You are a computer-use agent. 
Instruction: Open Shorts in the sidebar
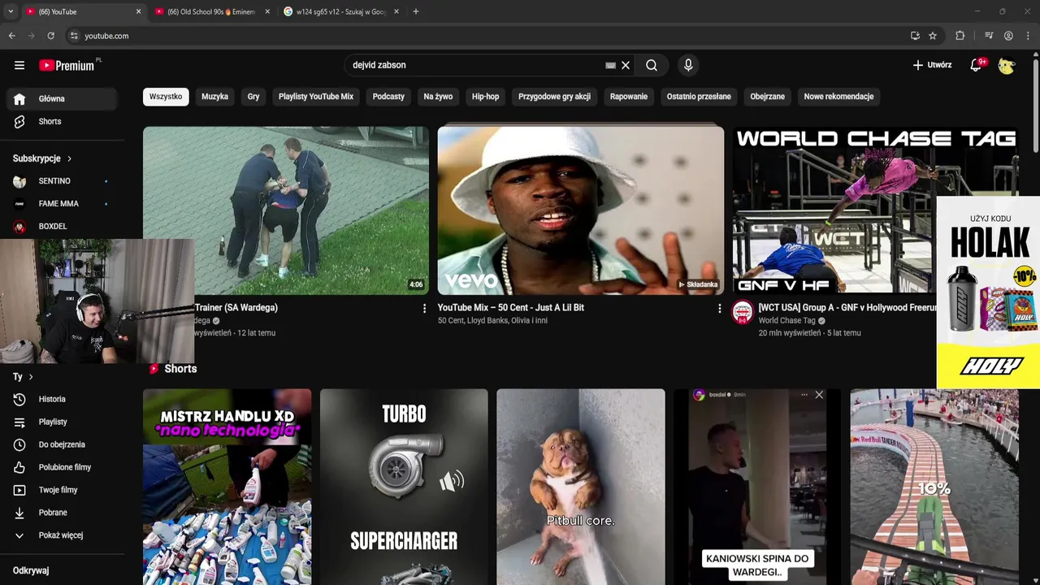pyautogui.click(x=63, y=121)
